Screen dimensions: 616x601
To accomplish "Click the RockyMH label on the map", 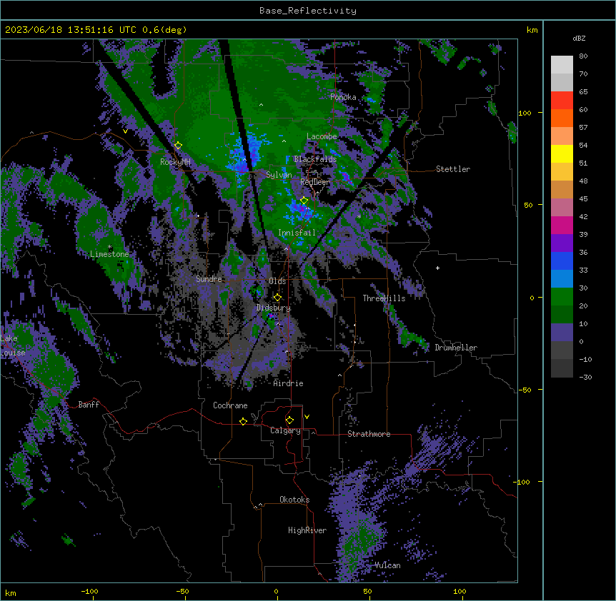I will [175, 162].
